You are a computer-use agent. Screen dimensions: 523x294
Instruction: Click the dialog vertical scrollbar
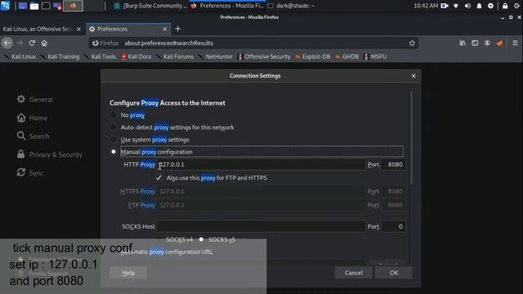[x=411, y=138]
